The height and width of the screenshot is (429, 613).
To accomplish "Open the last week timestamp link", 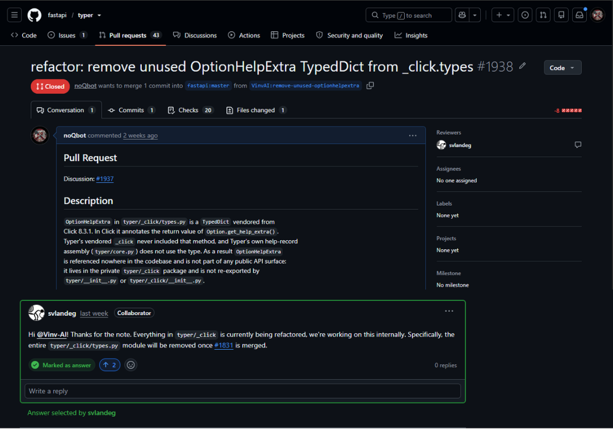I will (x=94, y=313).
